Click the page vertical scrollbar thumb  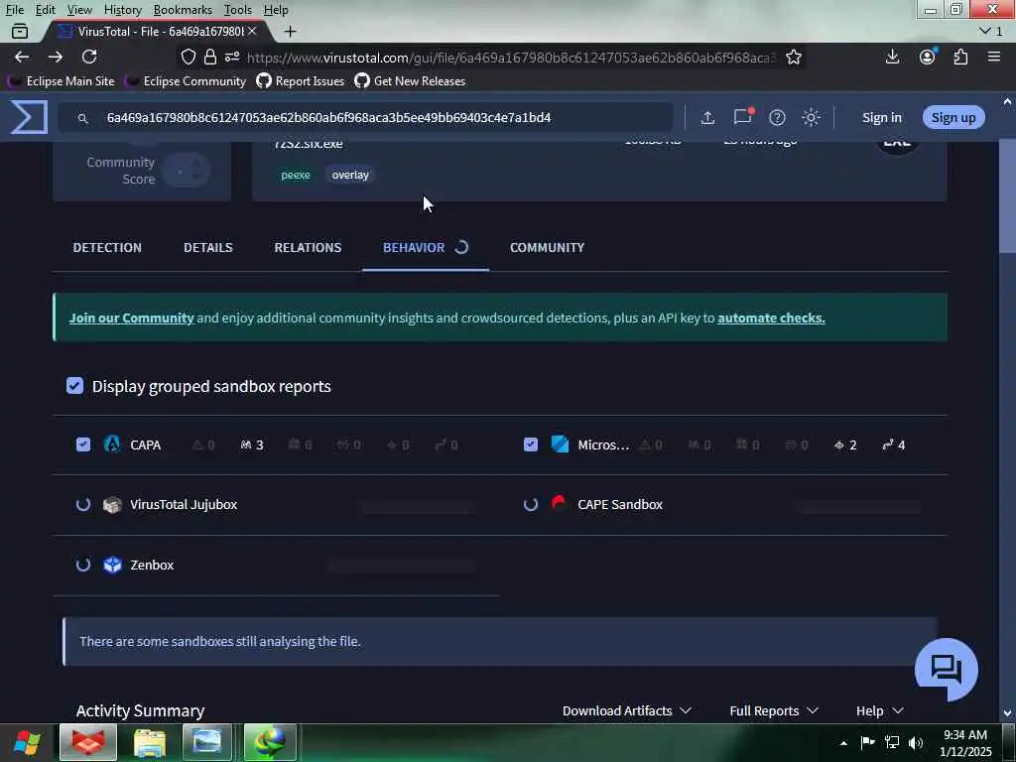point(1007,197)
